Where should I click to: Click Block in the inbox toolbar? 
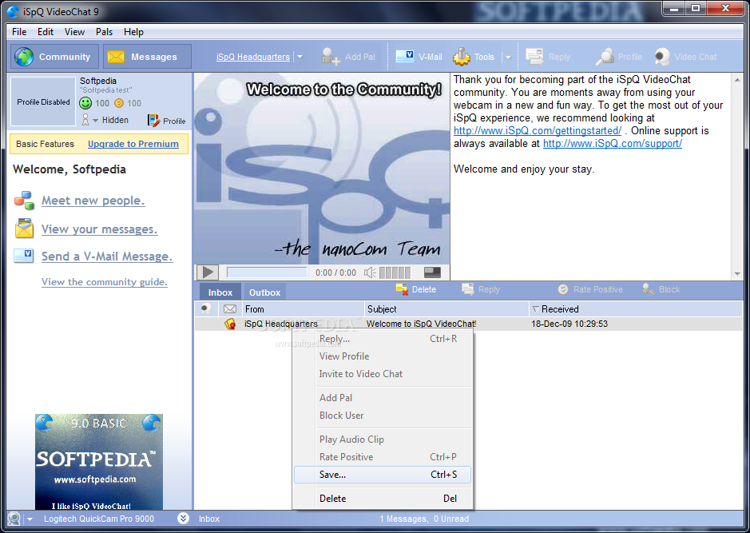coord(661,289)
